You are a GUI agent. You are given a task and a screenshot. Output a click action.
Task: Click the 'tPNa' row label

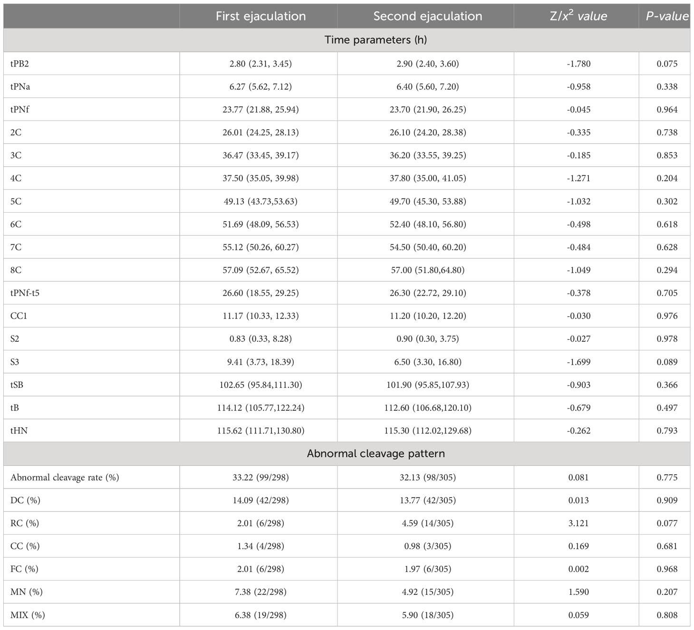tap(20, 86)
